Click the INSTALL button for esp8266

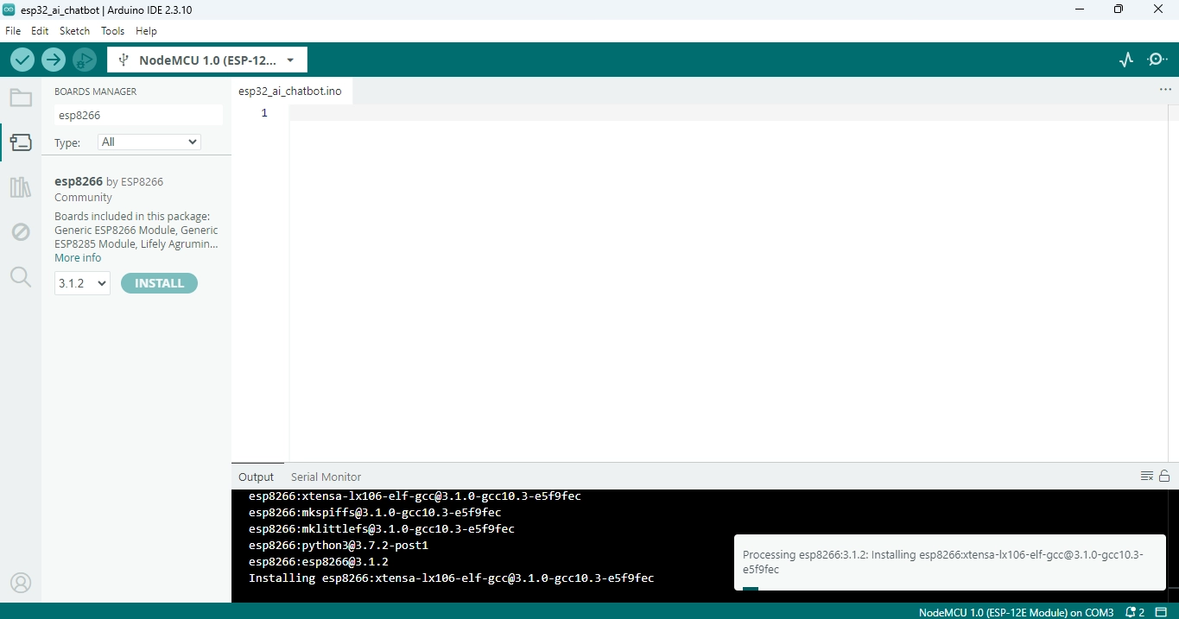pyautogui.click(x=159, y=283)
